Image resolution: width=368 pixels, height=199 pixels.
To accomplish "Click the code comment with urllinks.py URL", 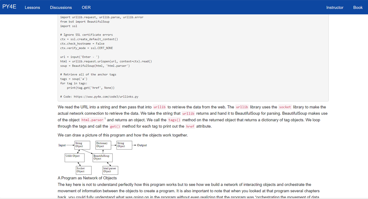I will pos(99,97).
